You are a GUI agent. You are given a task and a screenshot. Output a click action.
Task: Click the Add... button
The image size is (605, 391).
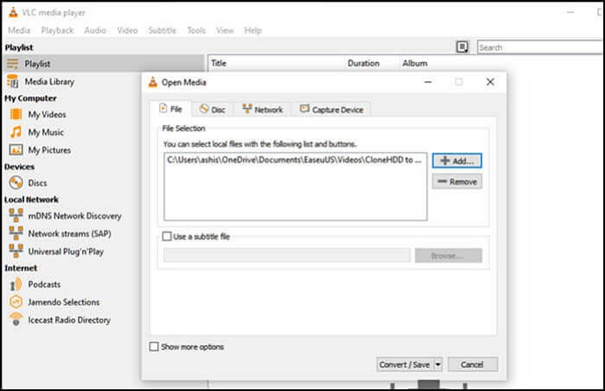457,161
